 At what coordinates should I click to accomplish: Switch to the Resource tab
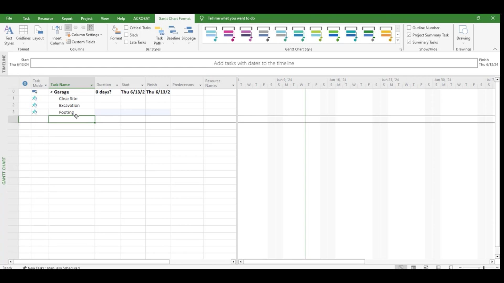pos(45,18)
